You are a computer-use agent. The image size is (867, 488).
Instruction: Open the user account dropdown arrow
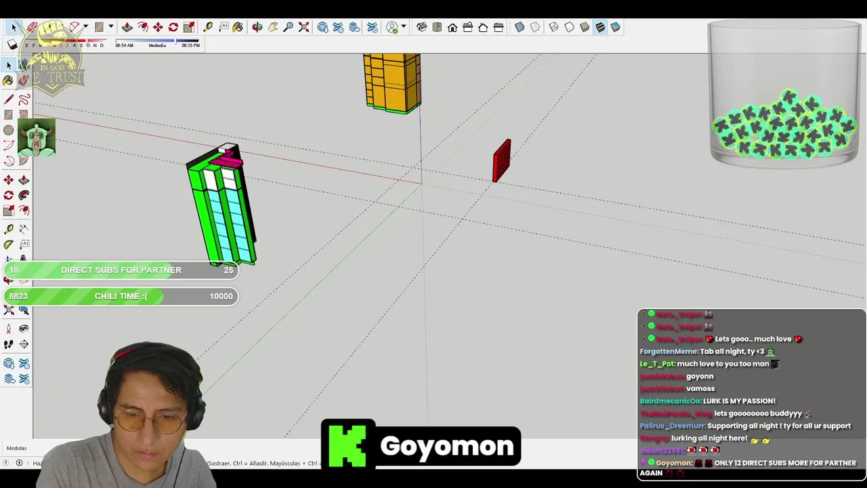404,27
